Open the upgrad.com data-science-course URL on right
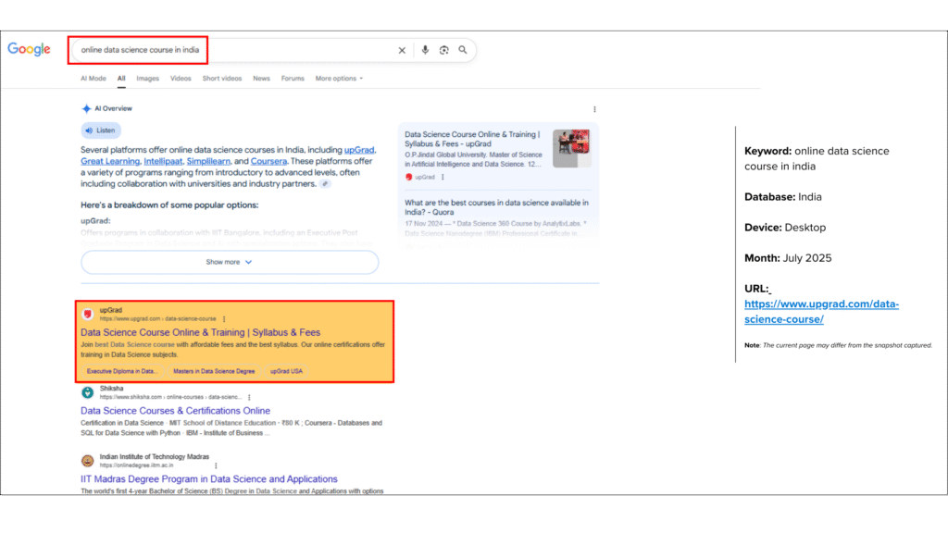The height and width of the screenshot is (533, 948). tap(821, 312)
